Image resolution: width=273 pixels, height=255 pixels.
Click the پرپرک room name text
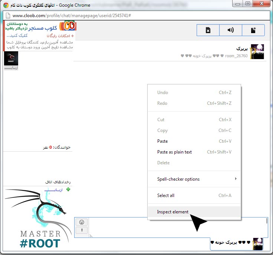click(242, 49)
